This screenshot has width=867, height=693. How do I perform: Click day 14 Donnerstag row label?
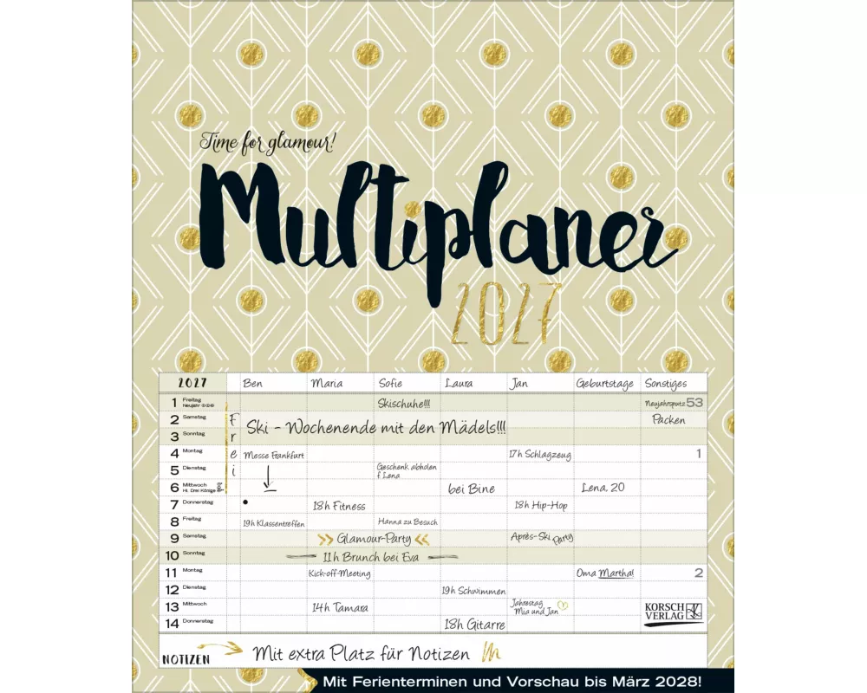point(189,624)
